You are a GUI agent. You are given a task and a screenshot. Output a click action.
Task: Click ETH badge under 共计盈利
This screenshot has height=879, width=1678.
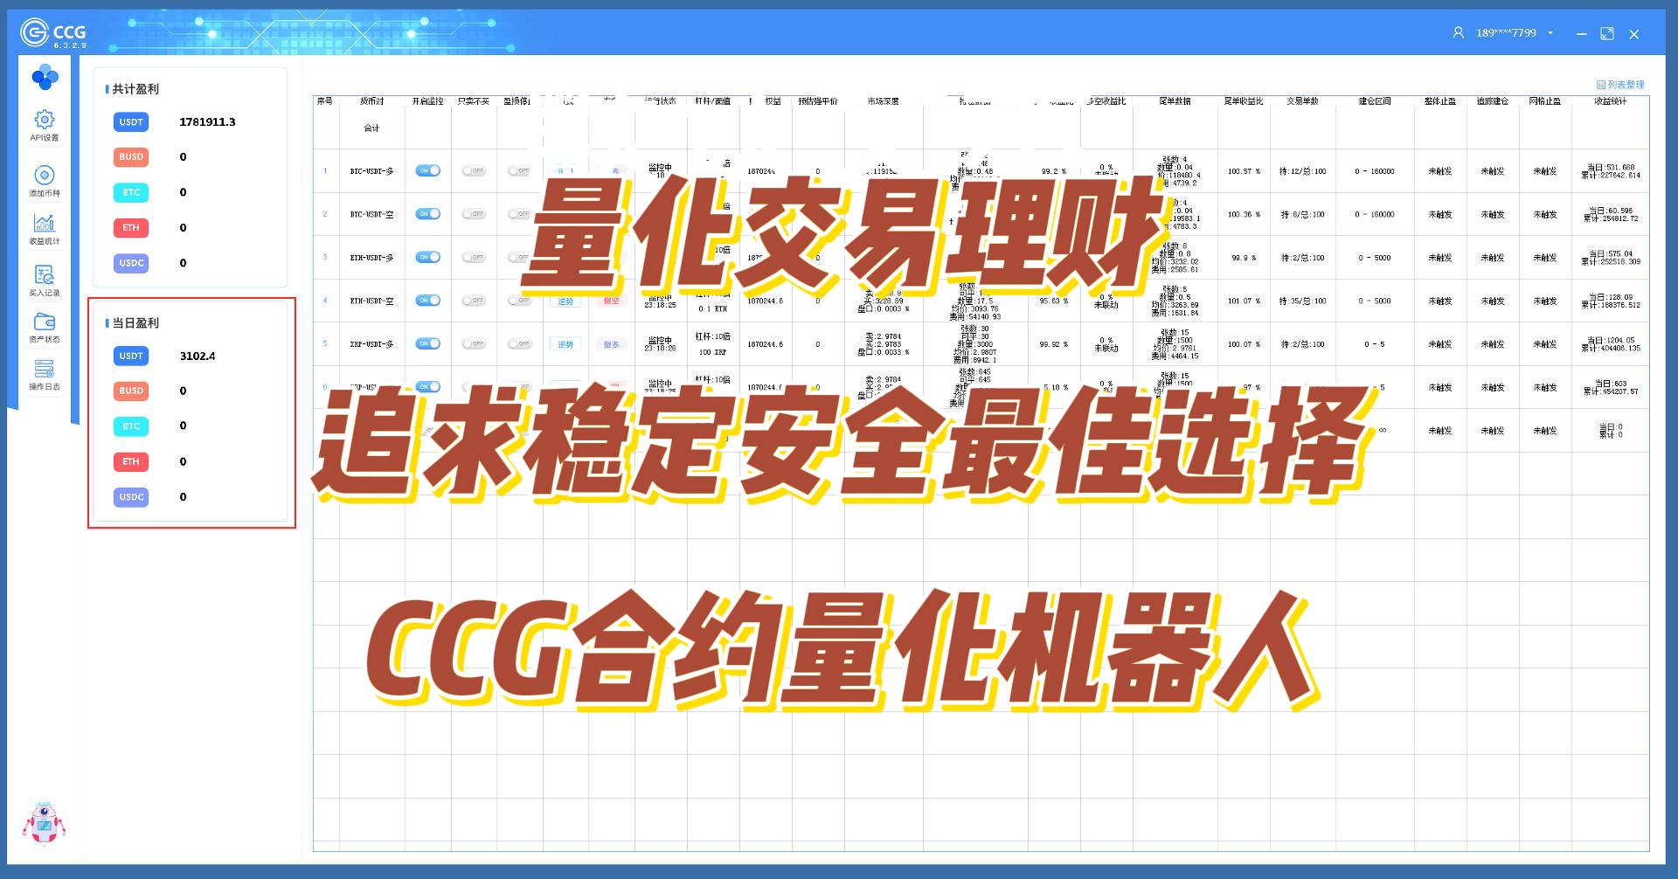click(x=131, y=228)
